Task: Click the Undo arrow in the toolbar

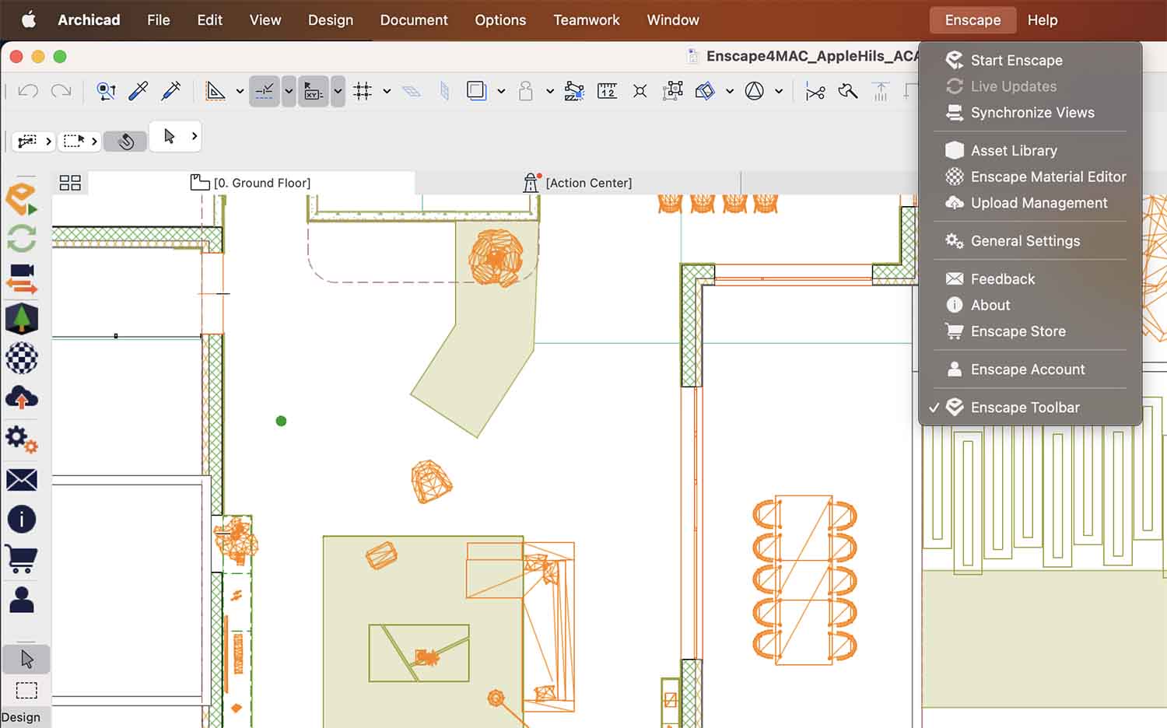Action: click(x=28, y=91)
